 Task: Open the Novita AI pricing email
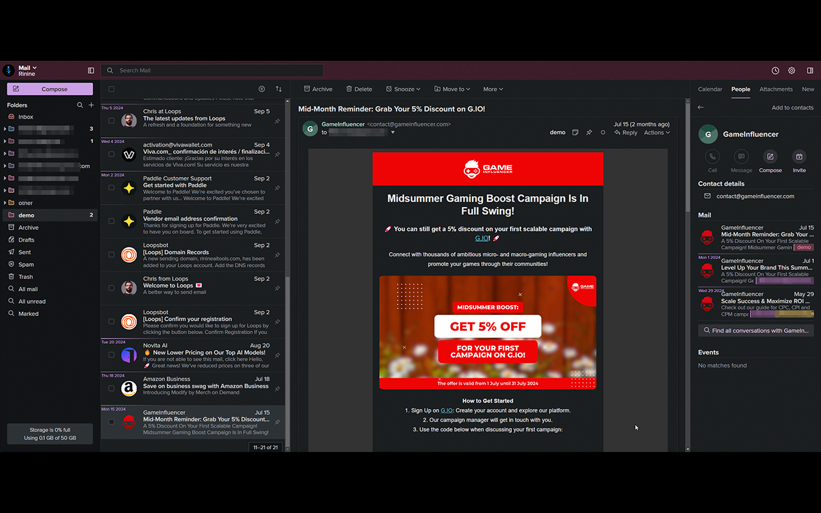pos(193,355)
